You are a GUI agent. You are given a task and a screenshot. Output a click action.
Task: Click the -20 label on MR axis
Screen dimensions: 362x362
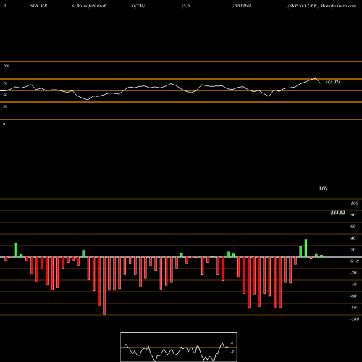pos(353,273)
